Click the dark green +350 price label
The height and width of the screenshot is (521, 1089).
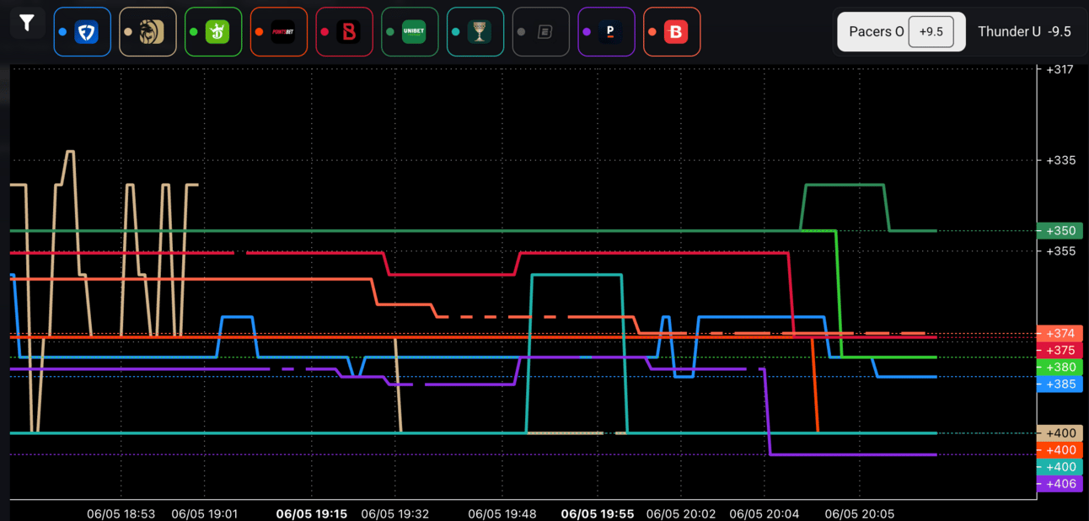pos(1059,231)
